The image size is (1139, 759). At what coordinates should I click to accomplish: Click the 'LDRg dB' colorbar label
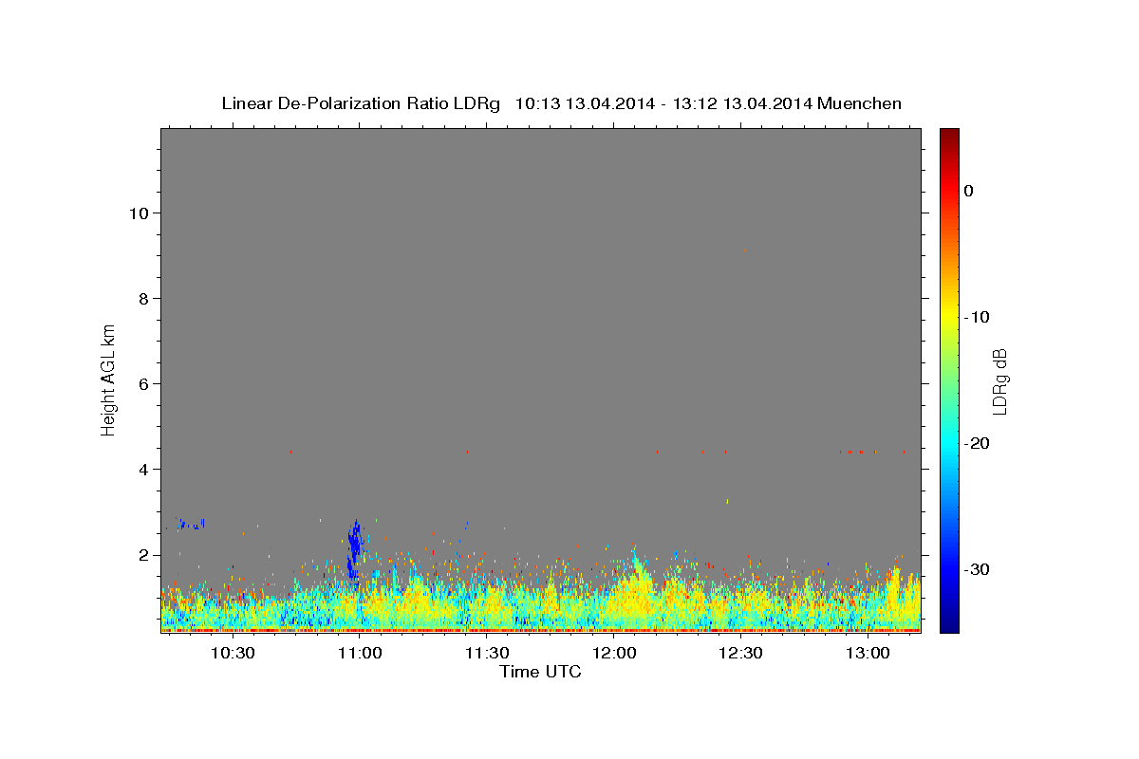(x=999, y=380)
